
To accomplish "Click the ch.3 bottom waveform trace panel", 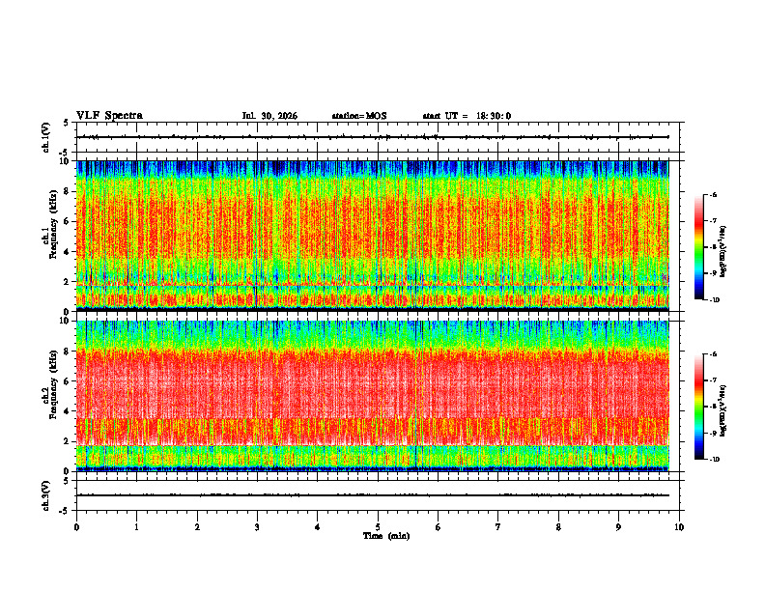I will tap(378, 495).
